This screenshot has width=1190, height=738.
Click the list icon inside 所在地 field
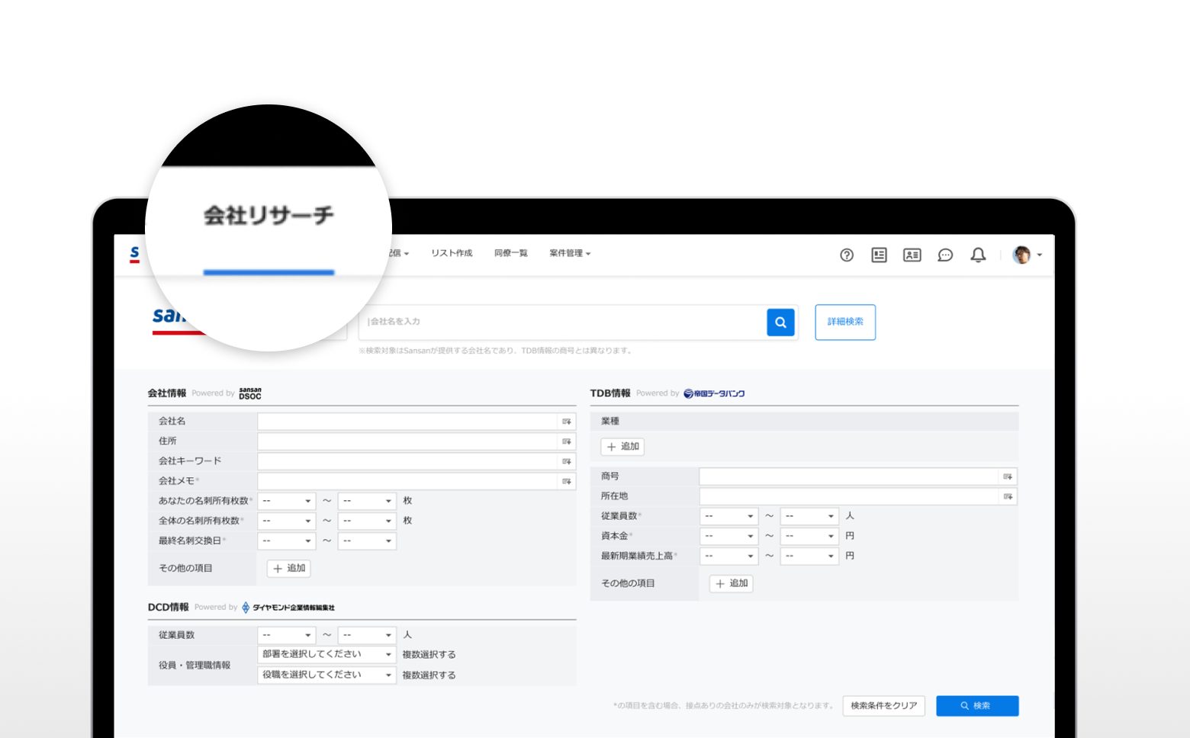click(1008, 496)
